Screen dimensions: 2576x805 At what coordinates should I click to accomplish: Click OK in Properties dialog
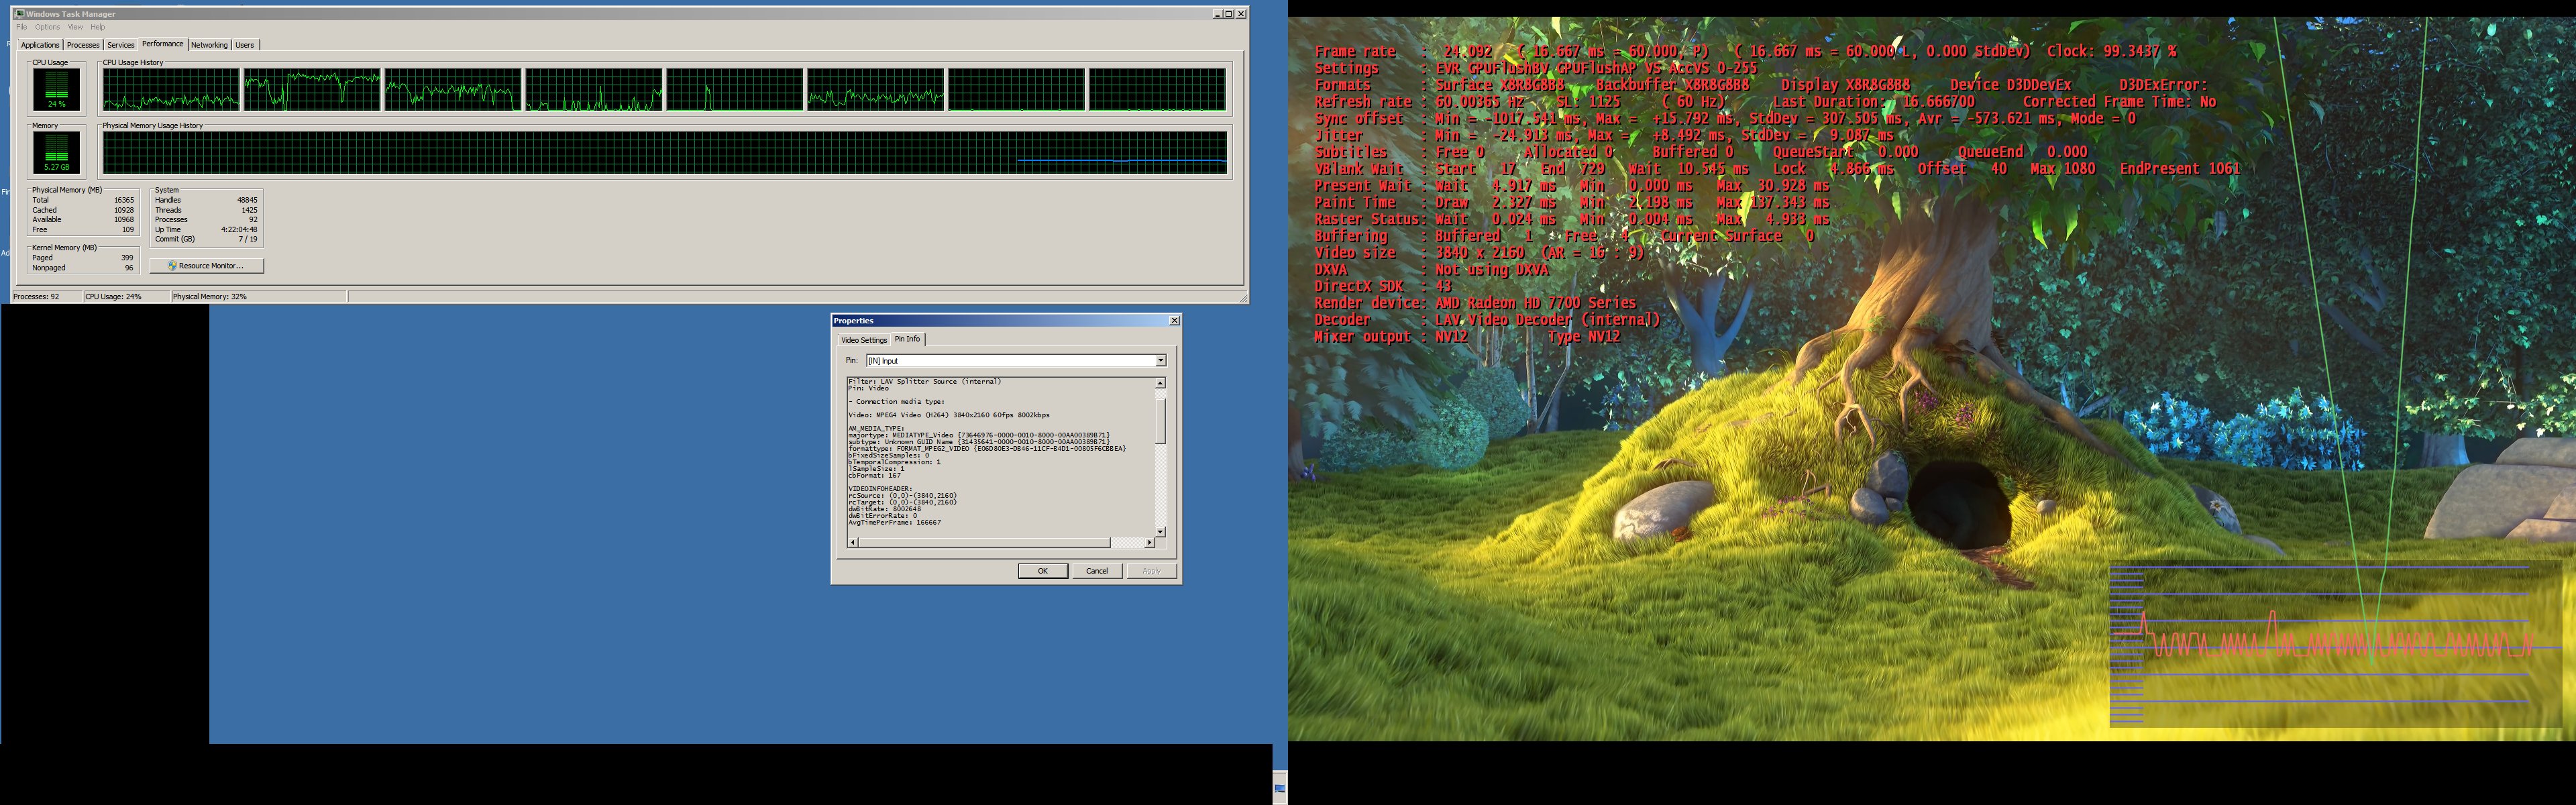tap(1042, 571)
